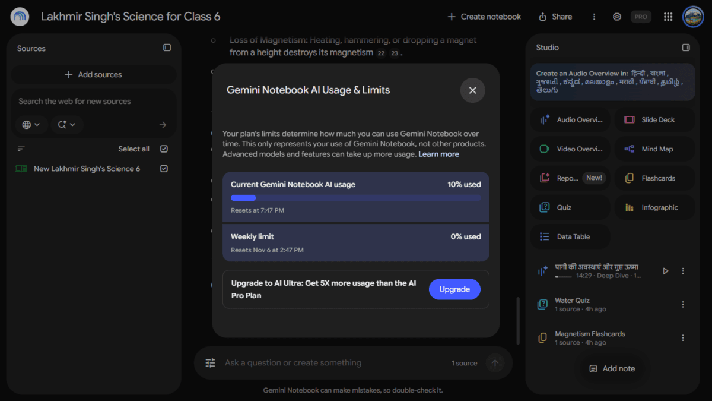Click the current usage progress bar
The image size is (712, 401).
pyautogui.click(x=356, y=198)
